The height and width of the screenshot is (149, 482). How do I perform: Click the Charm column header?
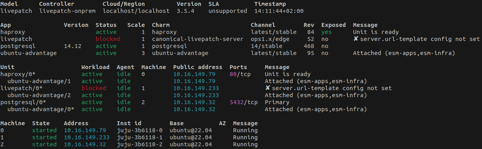pyautogui.click(x=161, y=25)
